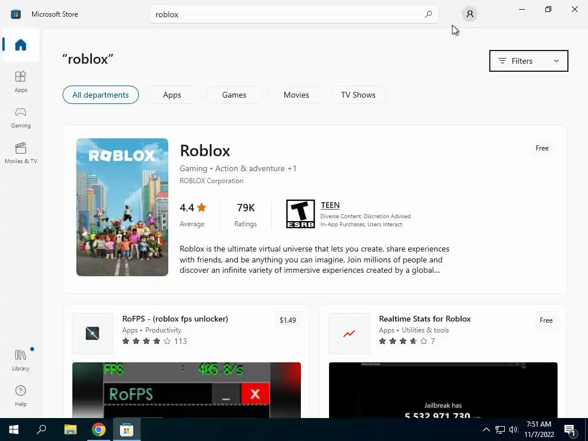The width and height of the screenshot is (588, 441).
Task: Select the Apps department filter
Action: click(x=172, y=95)
